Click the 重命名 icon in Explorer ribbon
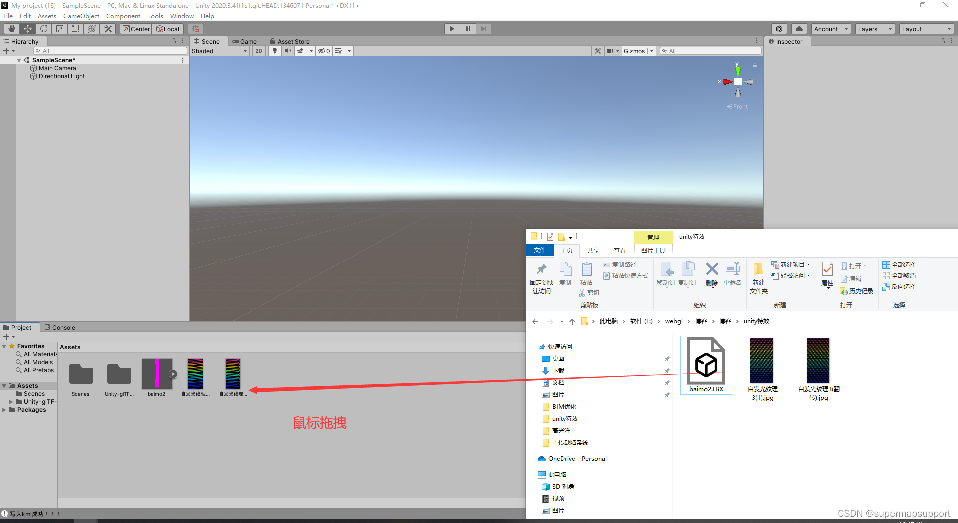The width and height of the screenshot is (958, 523). tap(732, 272)
